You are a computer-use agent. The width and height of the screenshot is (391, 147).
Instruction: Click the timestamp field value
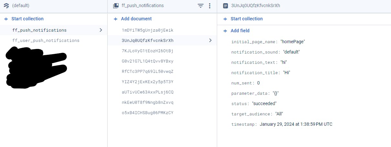(296, 124)
